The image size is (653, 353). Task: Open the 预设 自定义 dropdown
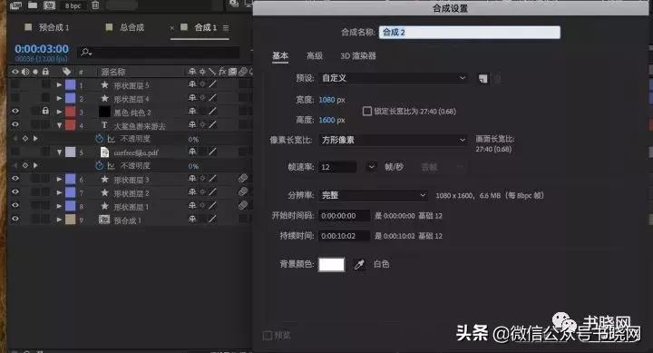(x=393, y=78)
